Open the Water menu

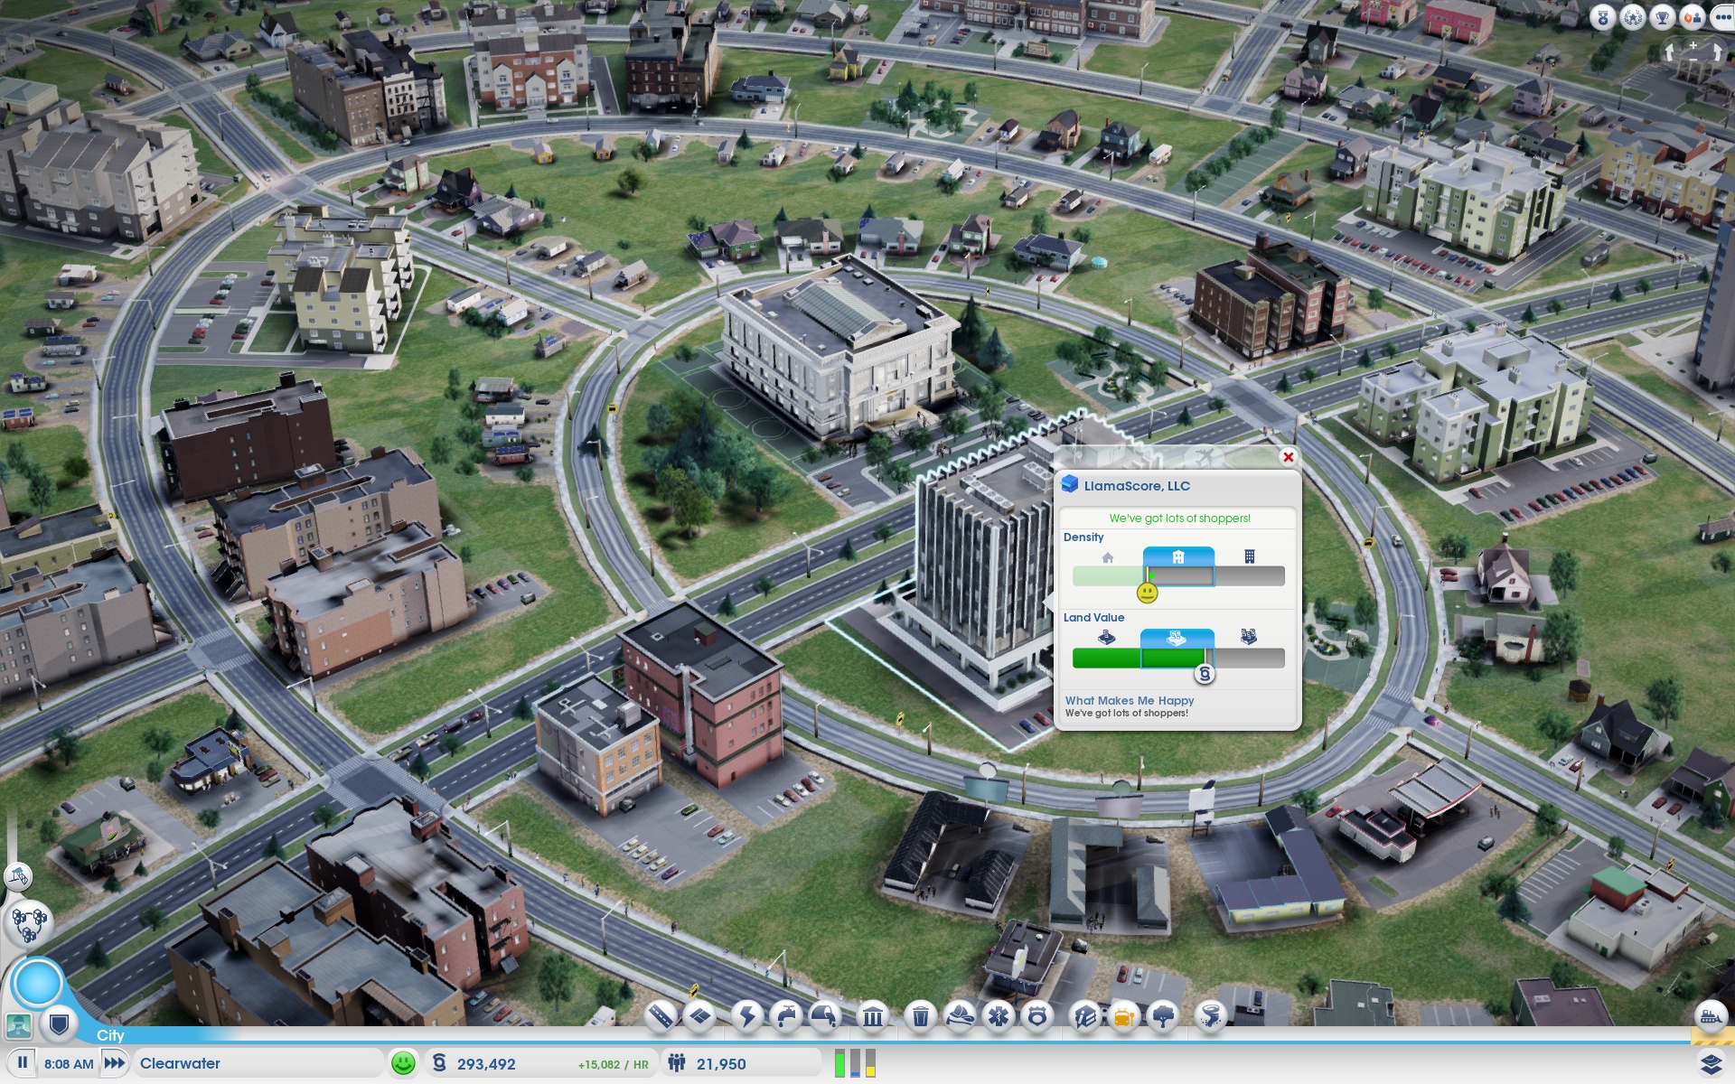[786, 1016]
